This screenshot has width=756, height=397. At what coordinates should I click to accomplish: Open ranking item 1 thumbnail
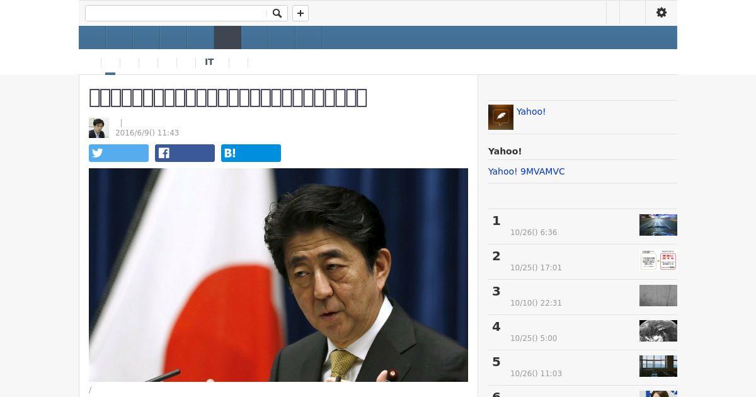click(658, 225)
